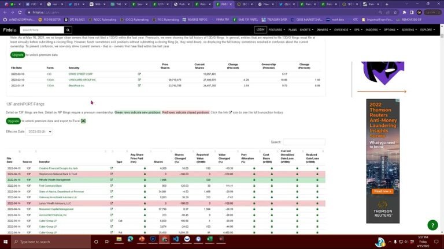The image size is (444, 249).
Task: Click the cost basis lock, State of Alaska row
Action: tap(272, 191)
